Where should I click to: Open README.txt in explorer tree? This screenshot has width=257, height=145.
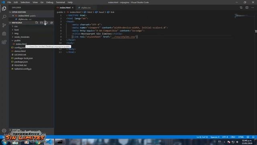pyautogui.click(x=20, y=65)
